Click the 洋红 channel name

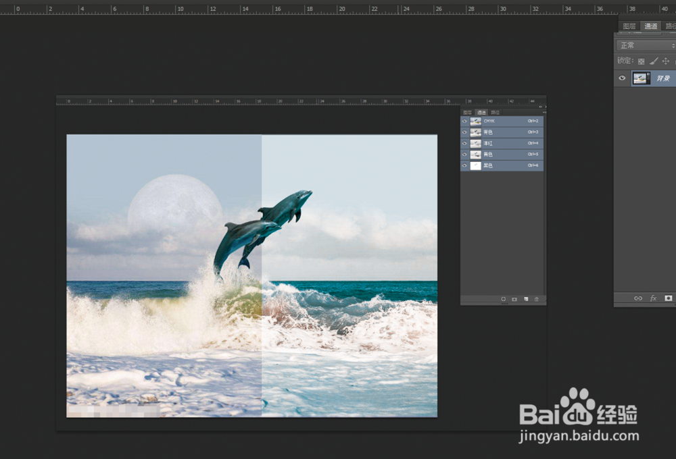coord(487,143)
